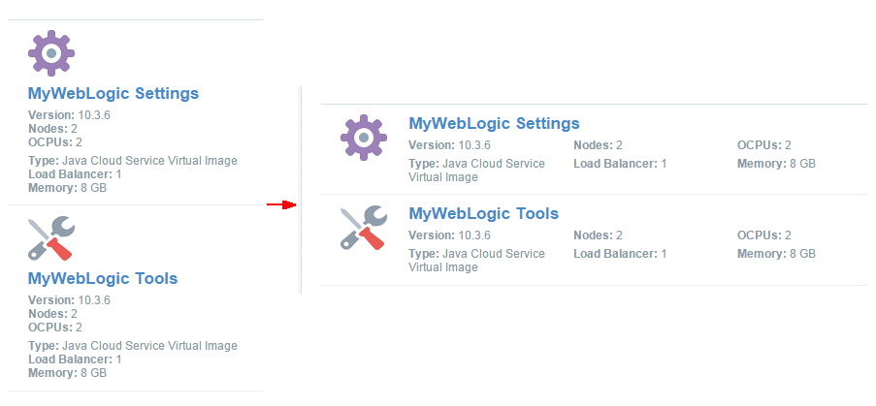The image size is (876, 406).
Task: Click OCPUs 2 in wide MyWebLogic Tools row
Action: click(764, 235)
